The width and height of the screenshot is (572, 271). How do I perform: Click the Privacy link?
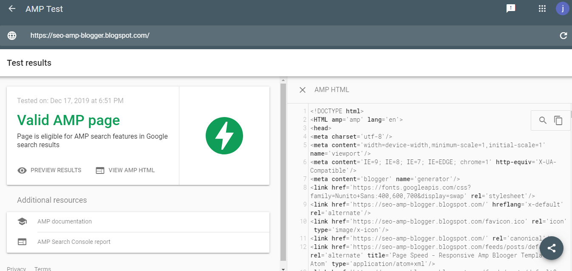tap(16, 268)
